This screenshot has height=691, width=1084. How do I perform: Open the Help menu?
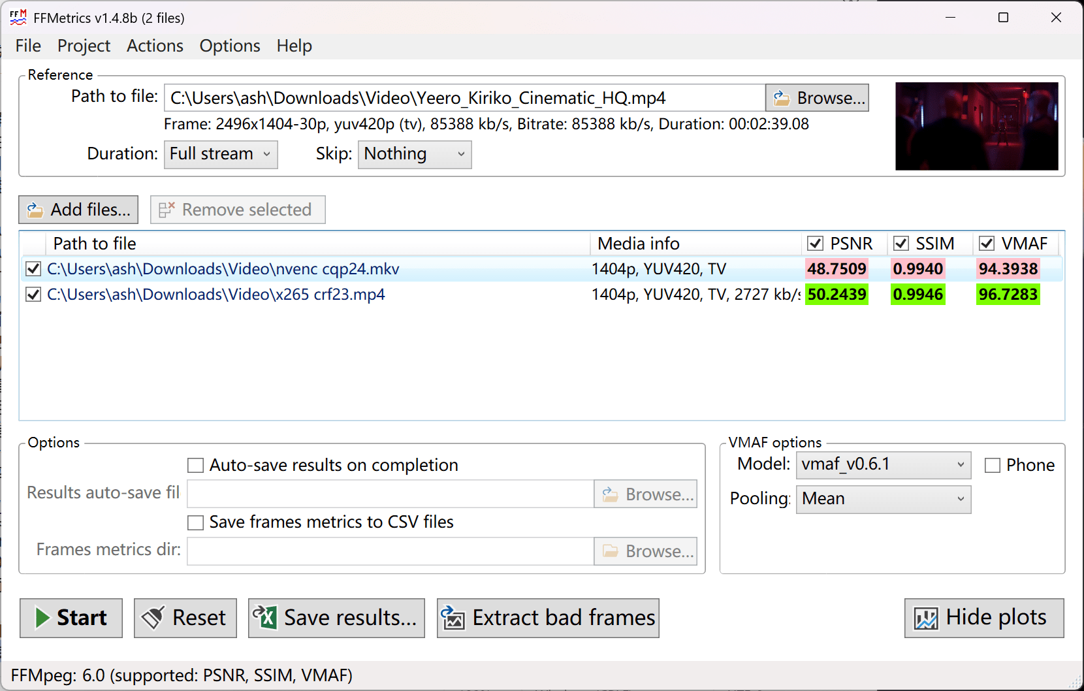tap(294, 46)
